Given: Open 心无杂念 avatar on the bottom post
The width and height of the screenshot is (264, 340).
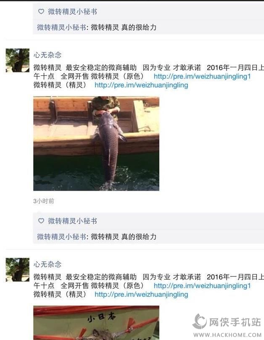Looking at the screenshot, I should point(18,270).
